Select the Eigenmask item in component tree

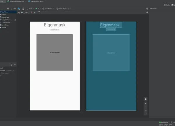pos(4,73)
